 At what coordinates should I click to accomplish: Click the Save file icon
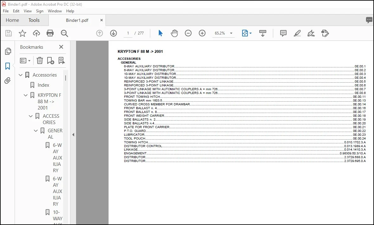coord(9,33)
